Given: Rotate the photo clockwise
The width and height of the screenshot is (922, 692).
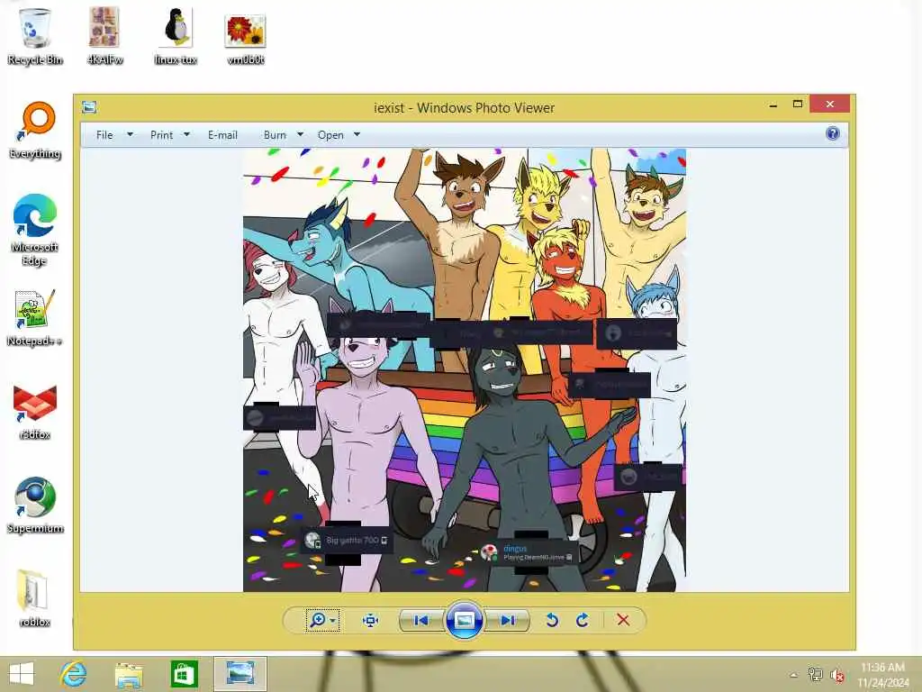Looking at the screenshot, I should pos(583,620).
